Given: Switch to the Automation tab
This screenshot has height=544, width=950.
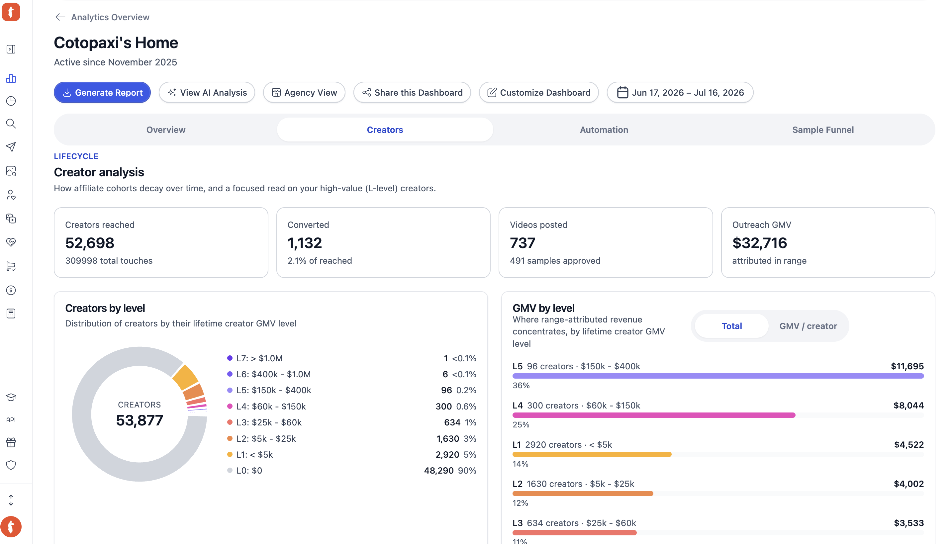Looking at the screenshot, I should pos(604,130).
